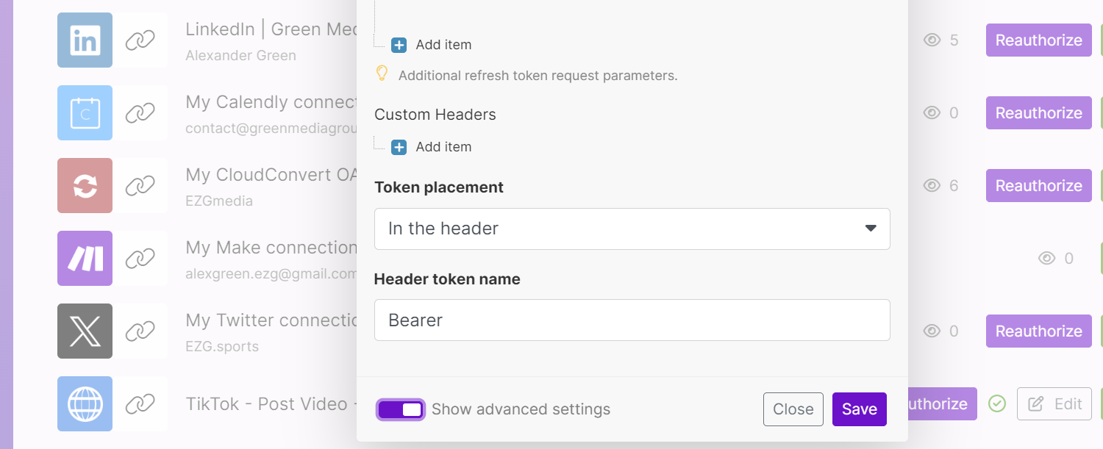Click the Twitter X app icon
The width and height of the screenshot is (1103, 449).
point(85,331)
